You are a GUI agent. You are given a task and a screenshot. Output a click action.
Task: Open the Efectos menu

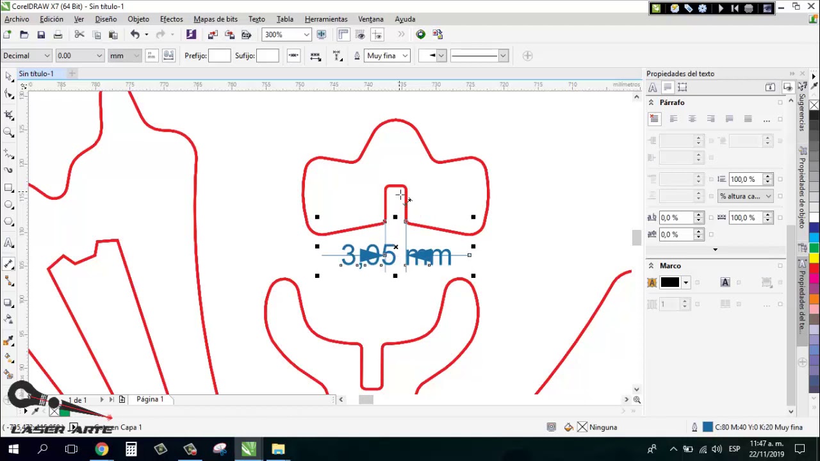[171, 19]
